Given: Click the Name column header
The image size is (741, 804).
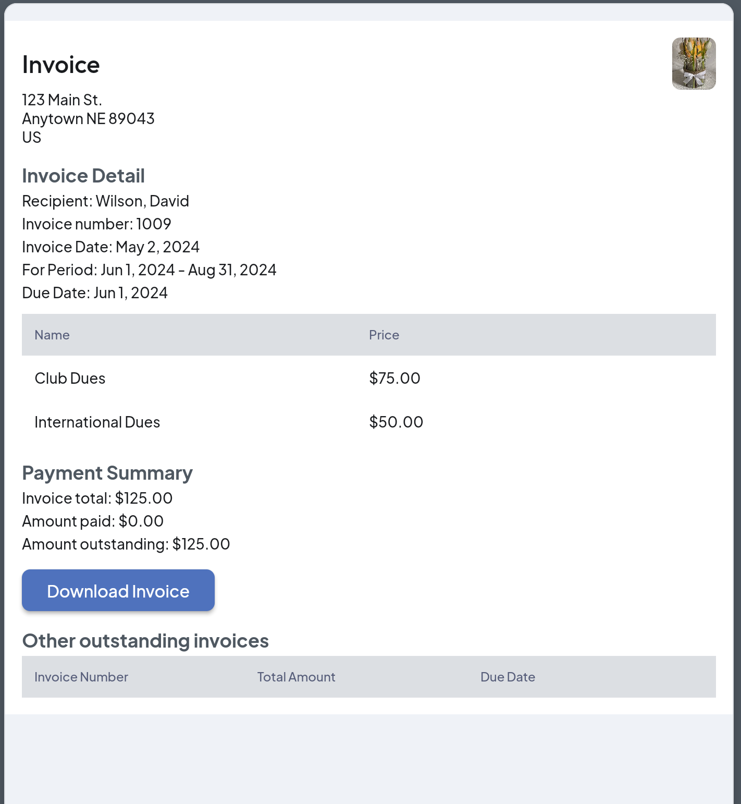Looking at the screenshot, I should [x=52, y=335].
